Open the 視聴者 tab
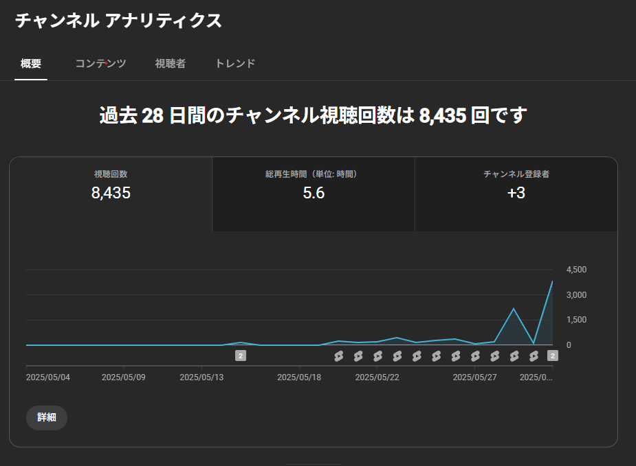The height and width of the screenshot is (466, 636). click(x=170, y=63)
